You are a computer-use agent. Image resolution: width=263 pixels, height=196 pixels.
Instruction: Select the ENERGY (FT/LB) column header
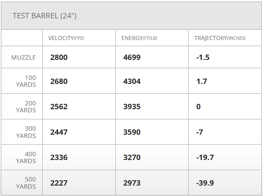click(139, 38)
